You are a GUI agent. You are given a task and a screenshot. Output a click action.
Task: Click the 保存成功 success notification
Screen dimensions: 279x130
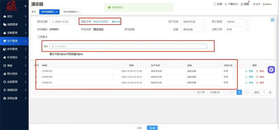coord(138,7)
